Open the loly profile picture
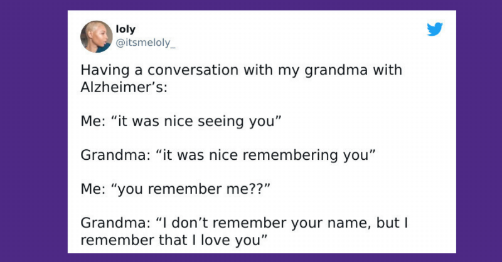Image resolution: width=502 pixels, height=262 pixels. click(x=97, y=37)
